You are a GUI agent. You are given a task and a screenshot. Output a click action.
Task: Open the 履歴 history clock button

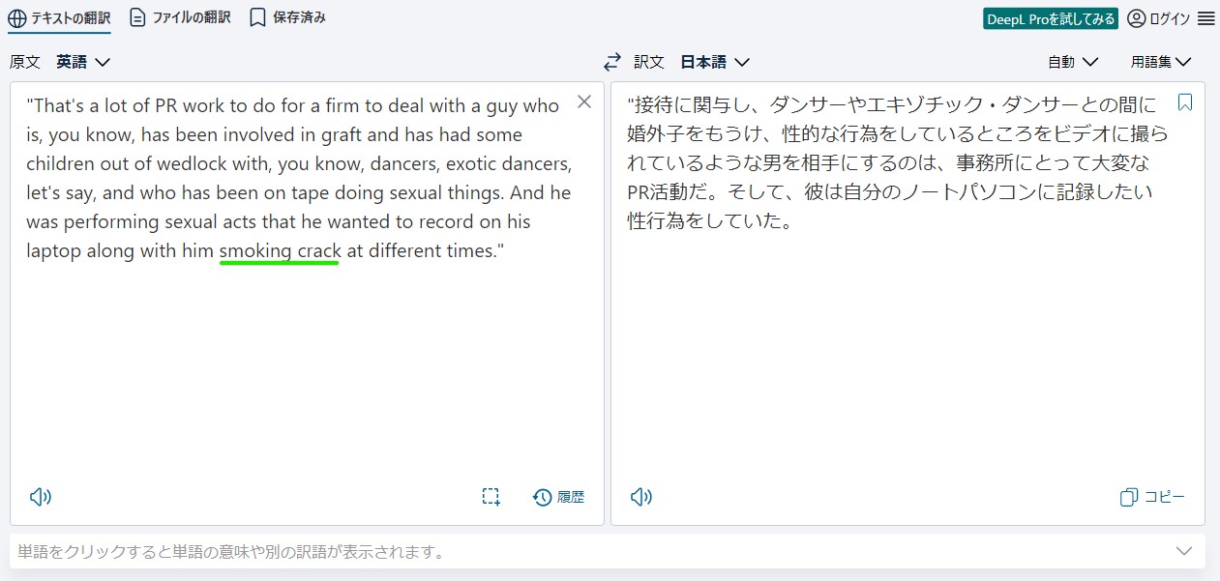(x=559, y=497)
